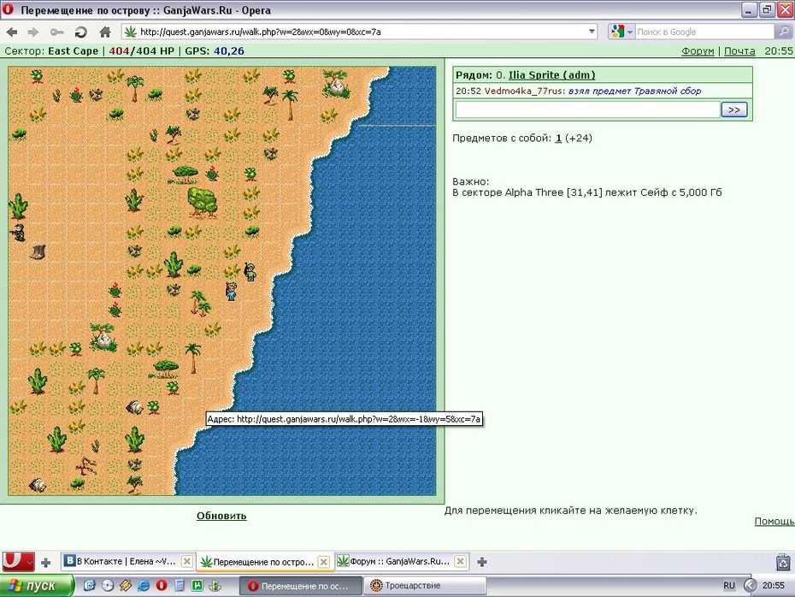Click the blue-shirted player character on the map

click(231, 291)
